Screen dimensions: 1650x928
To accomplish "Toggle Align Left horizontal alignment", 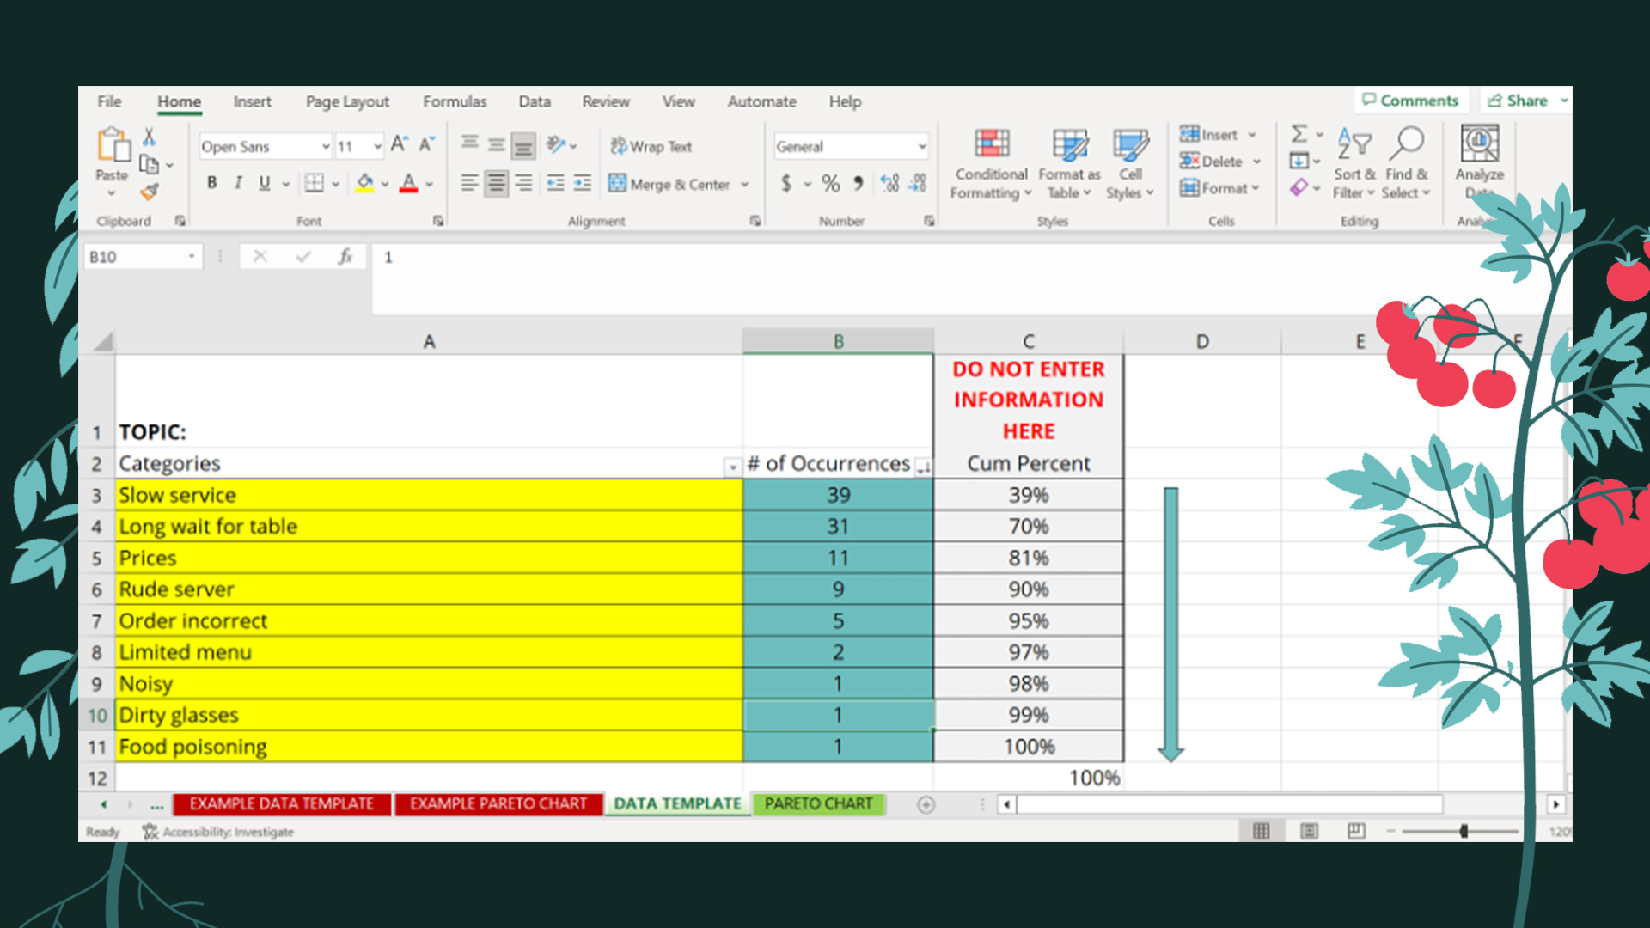I will (x=469, y=183).
